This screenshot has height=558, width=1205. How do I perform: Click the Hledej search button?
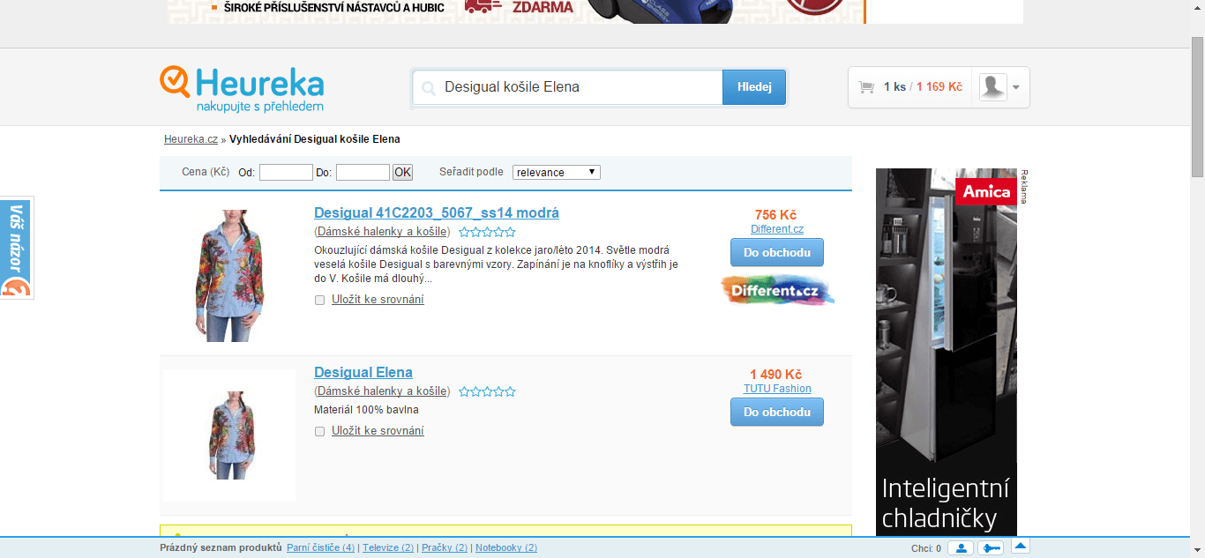click(x=754, y=87)
